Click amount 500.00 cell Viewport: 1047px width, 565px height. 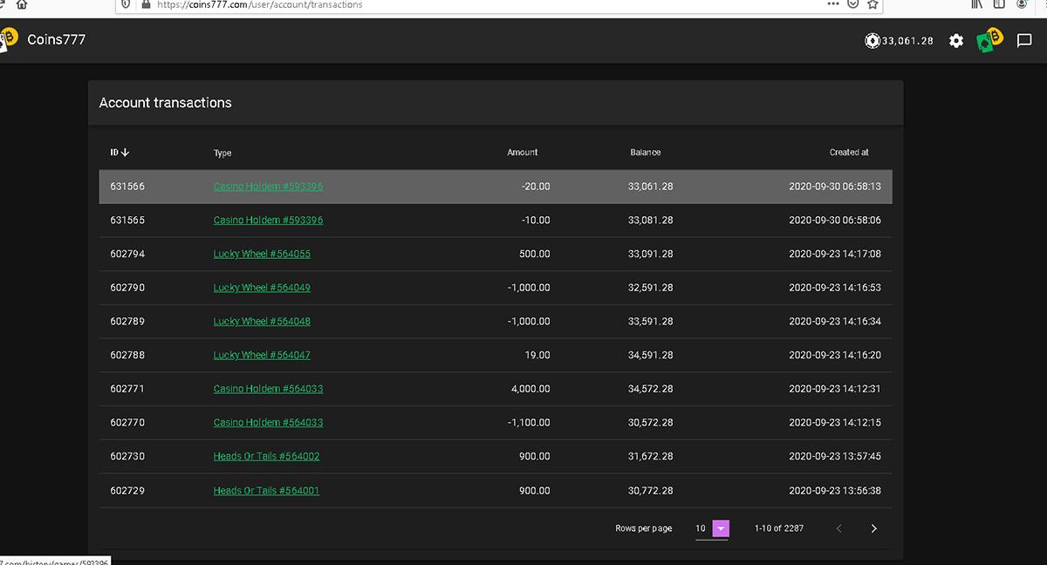[535, 255]
